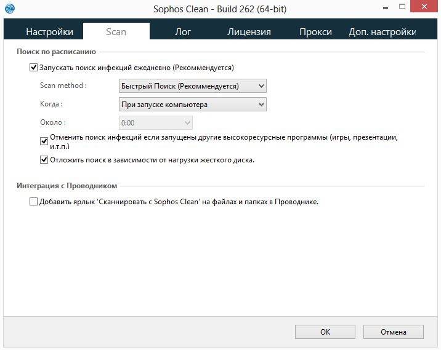The width and height of the screenshot is (441, 350).
Task: Open the Когда dropdown 'При запуске компьютера'
Action: (193, 105)
